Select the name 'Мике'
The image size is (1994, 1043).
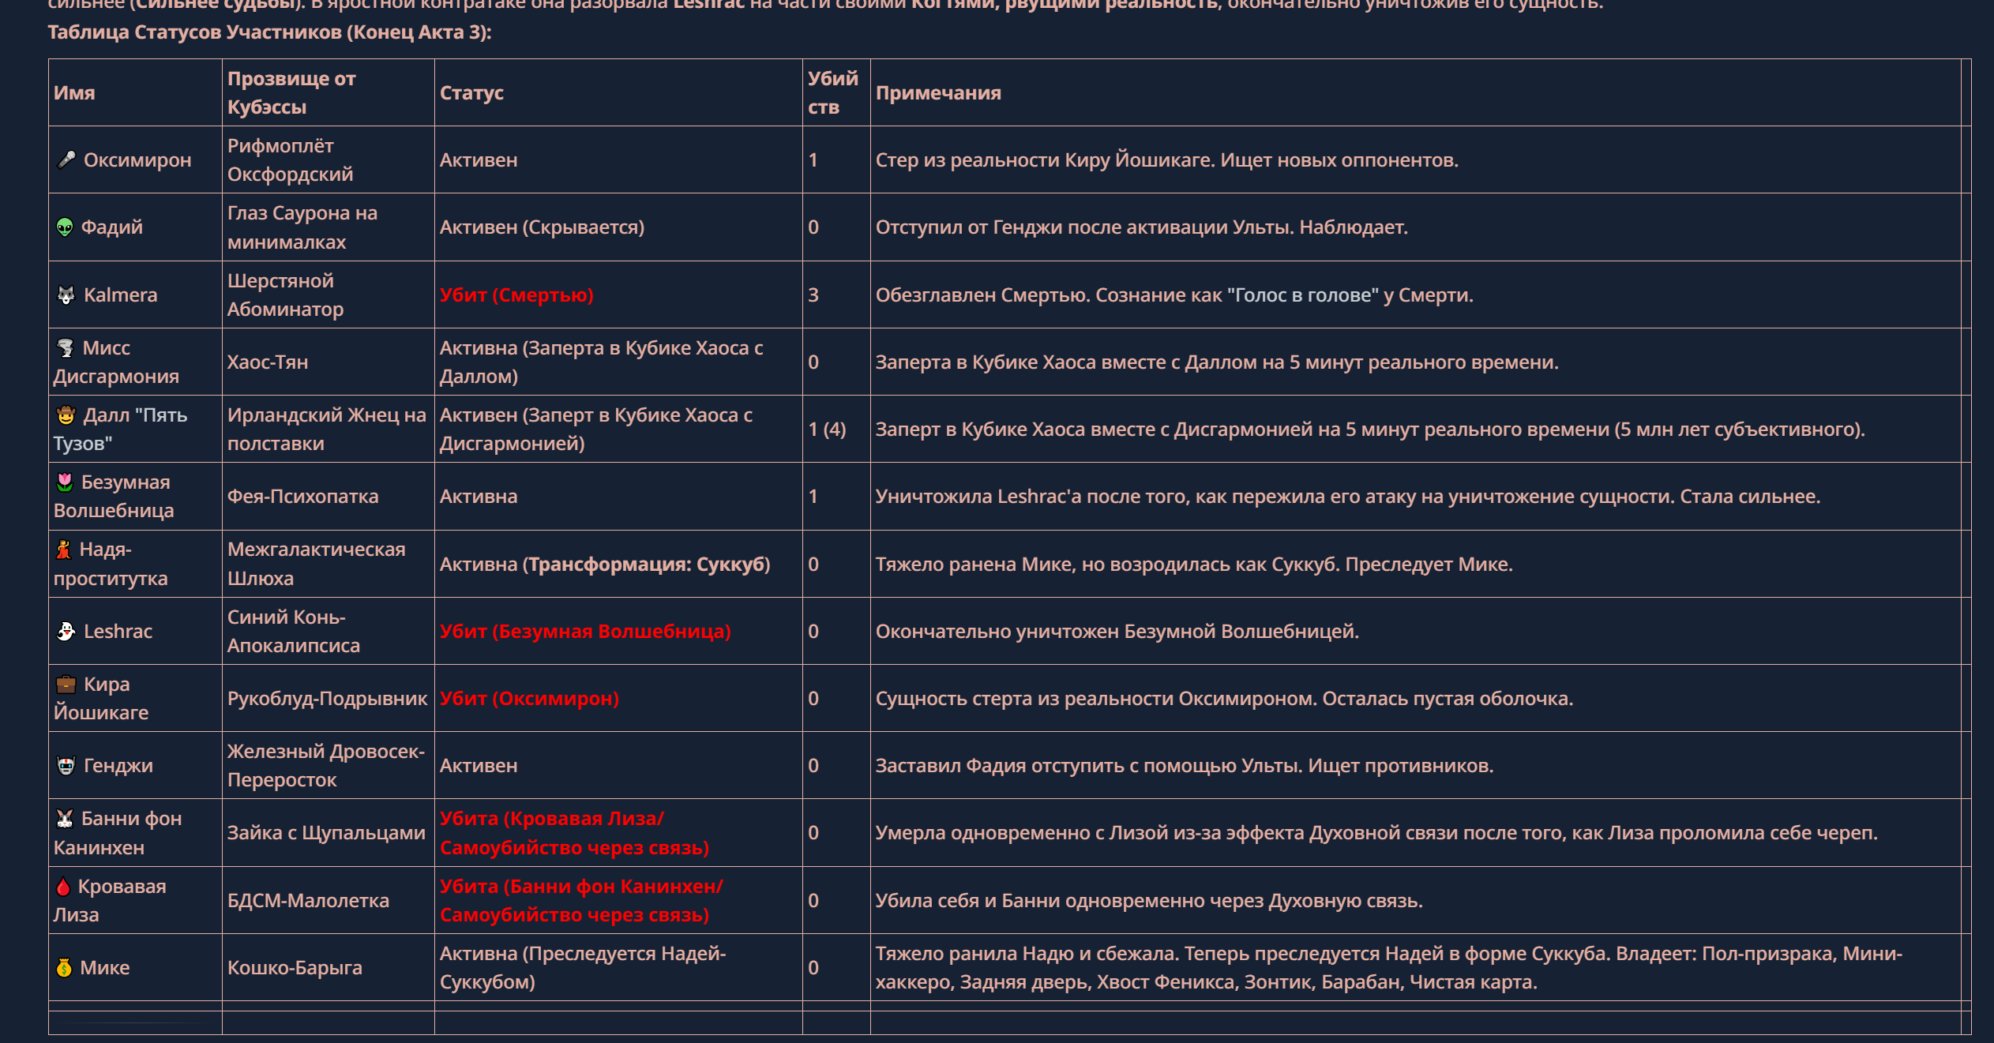point(105,968)
